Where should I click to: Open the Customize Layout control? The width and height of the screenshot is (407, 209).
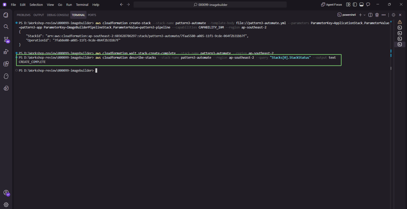(x=348, y=5)
